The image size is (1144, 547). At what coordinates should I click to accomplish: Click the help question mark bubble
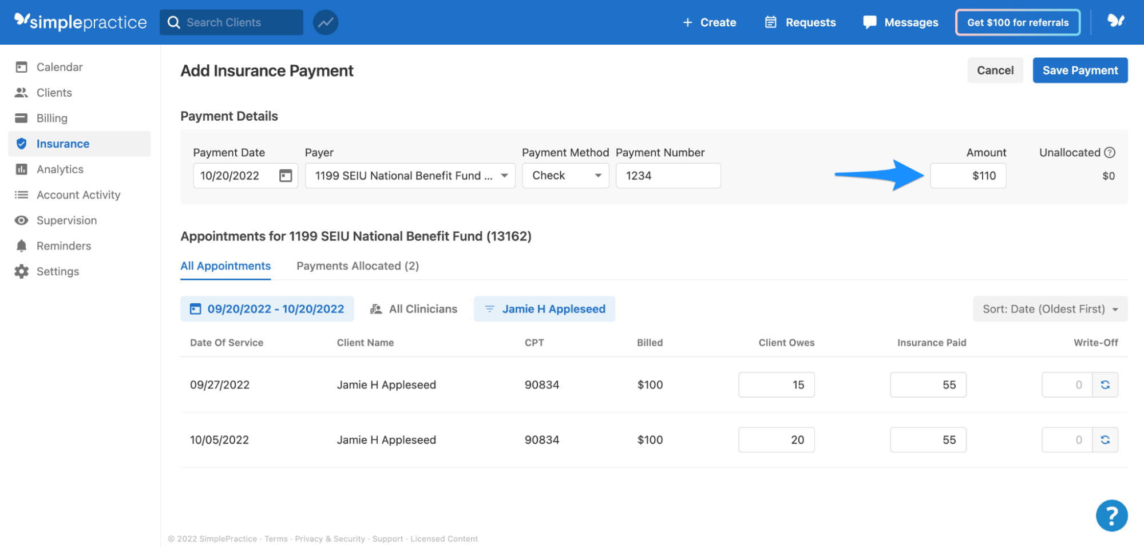pos(1111,515)
